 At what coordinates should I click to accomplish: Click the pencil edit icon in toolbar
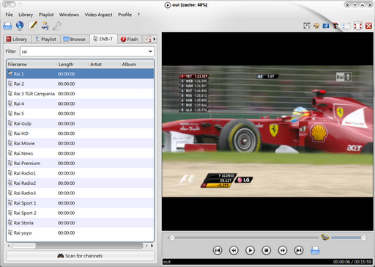(33, 26)
